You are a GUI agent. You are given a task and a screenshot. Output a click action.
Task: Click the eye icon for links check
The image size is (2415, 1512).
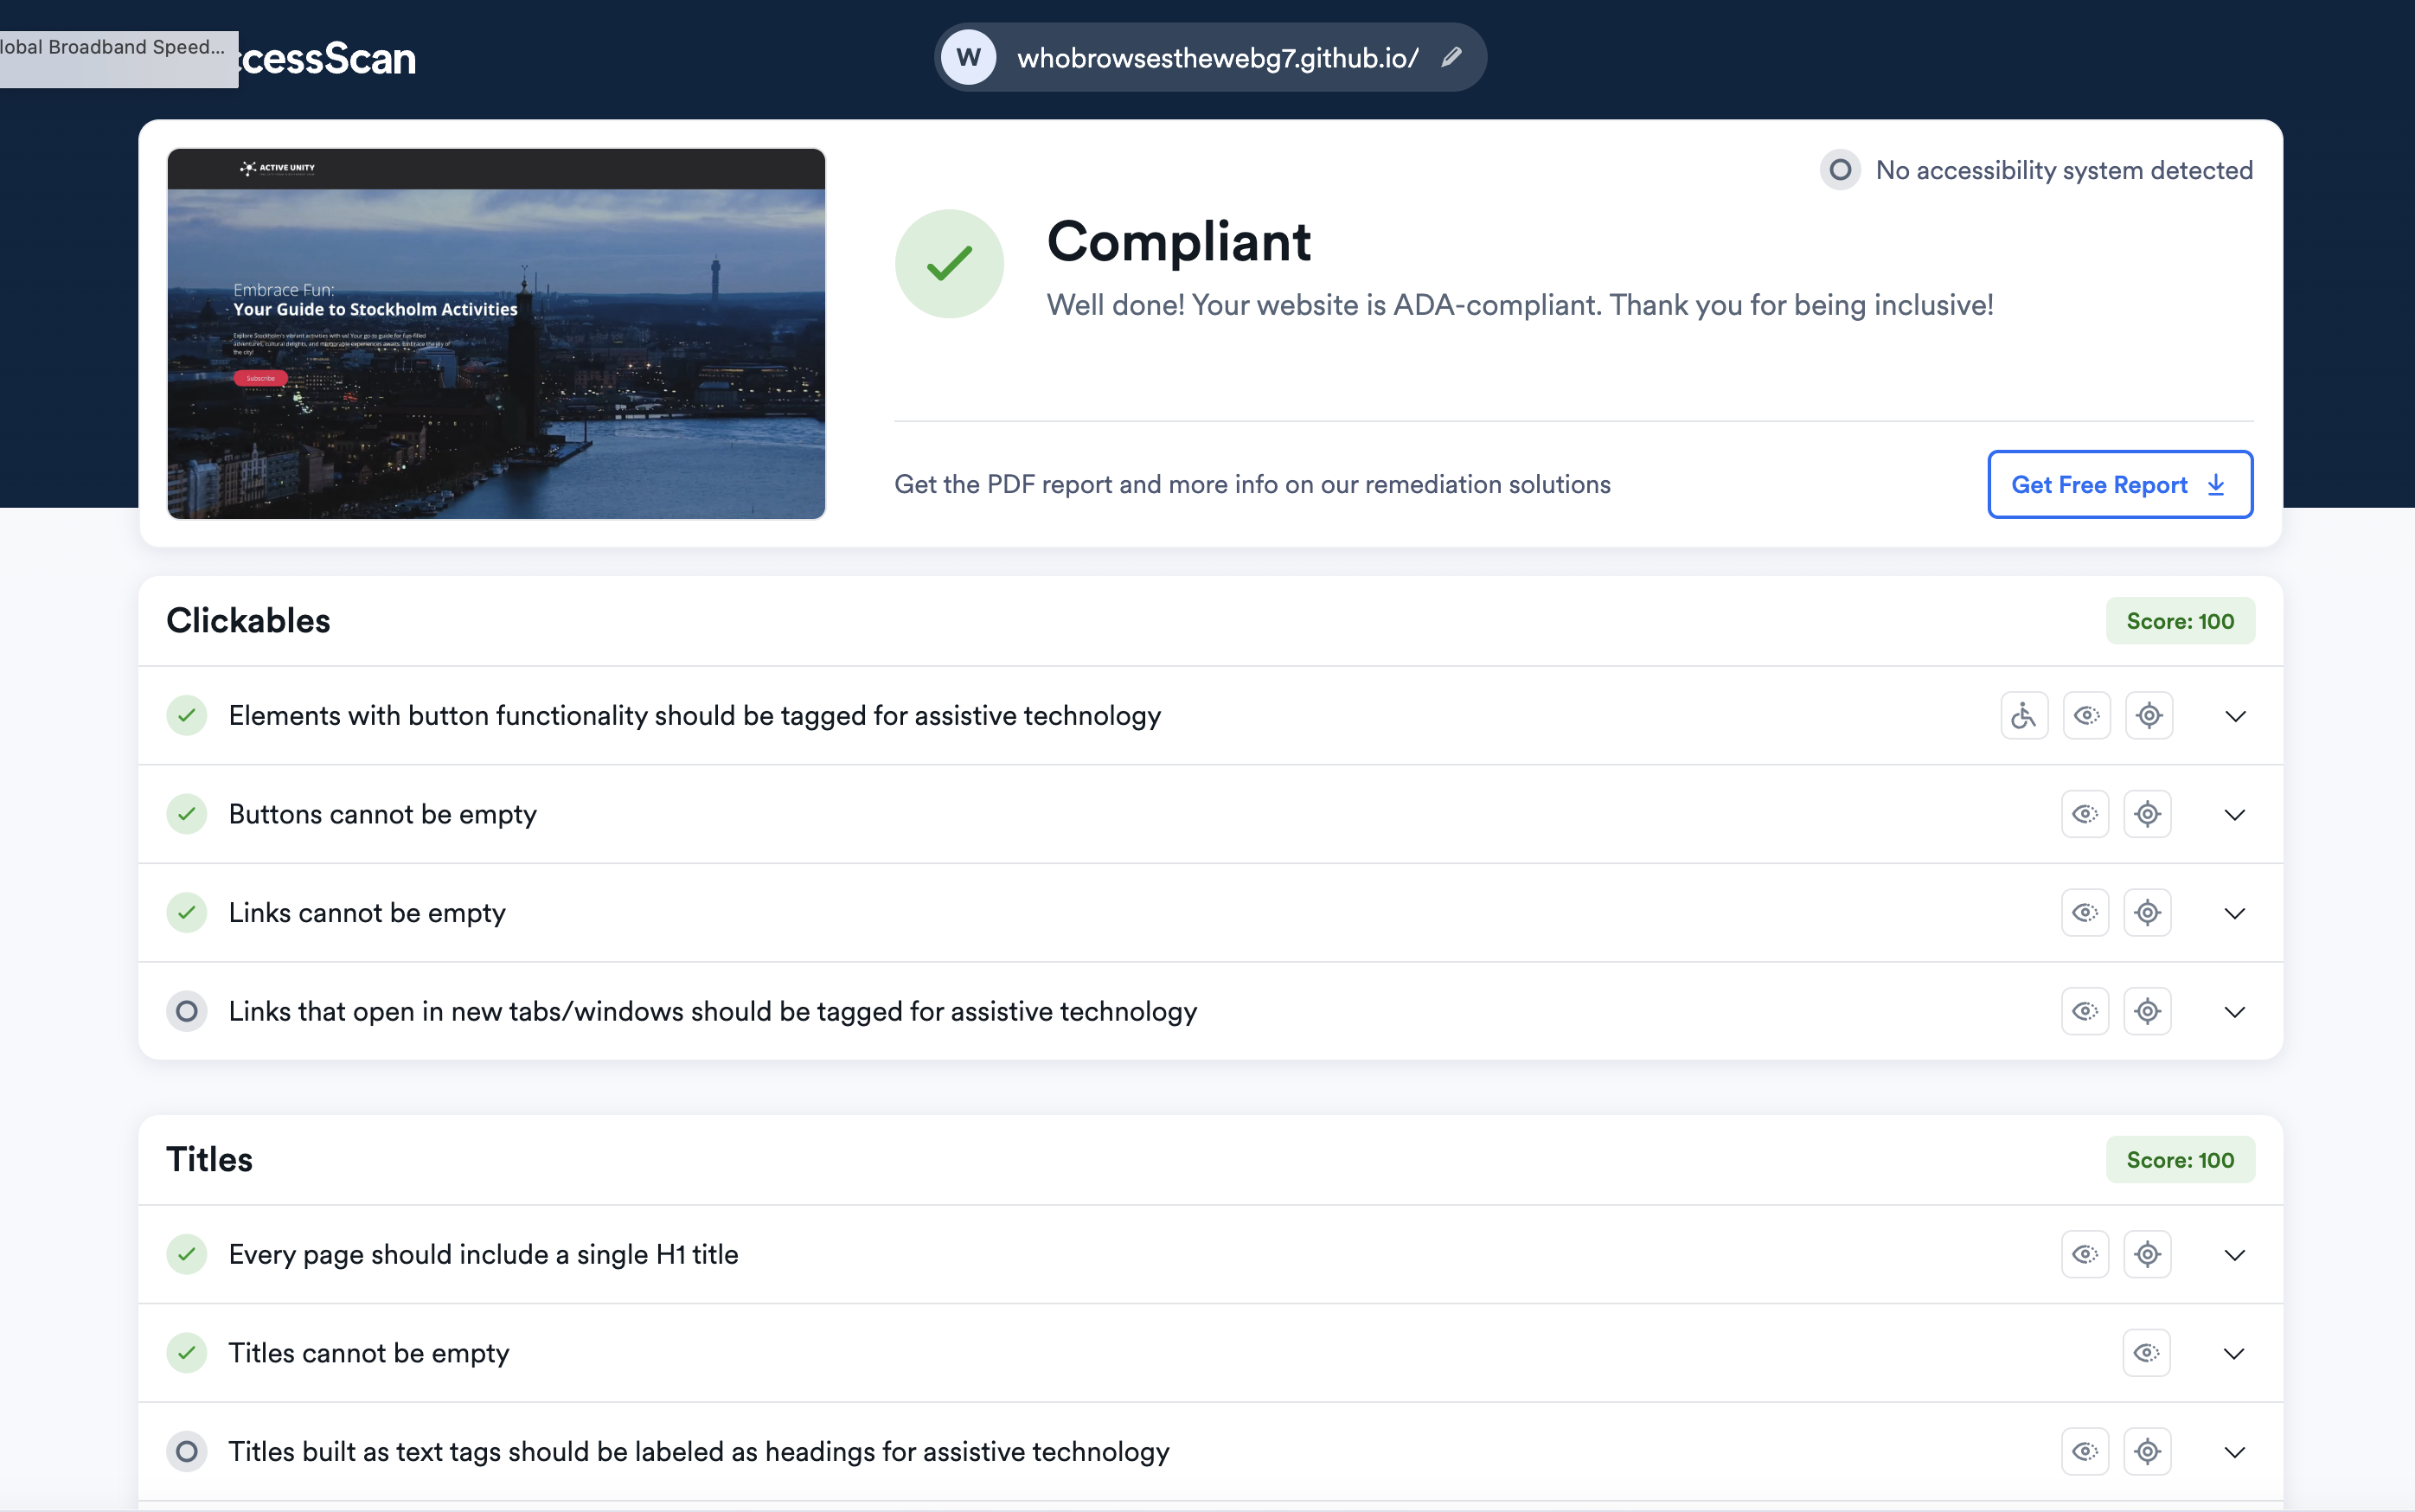pos(2085,913)
